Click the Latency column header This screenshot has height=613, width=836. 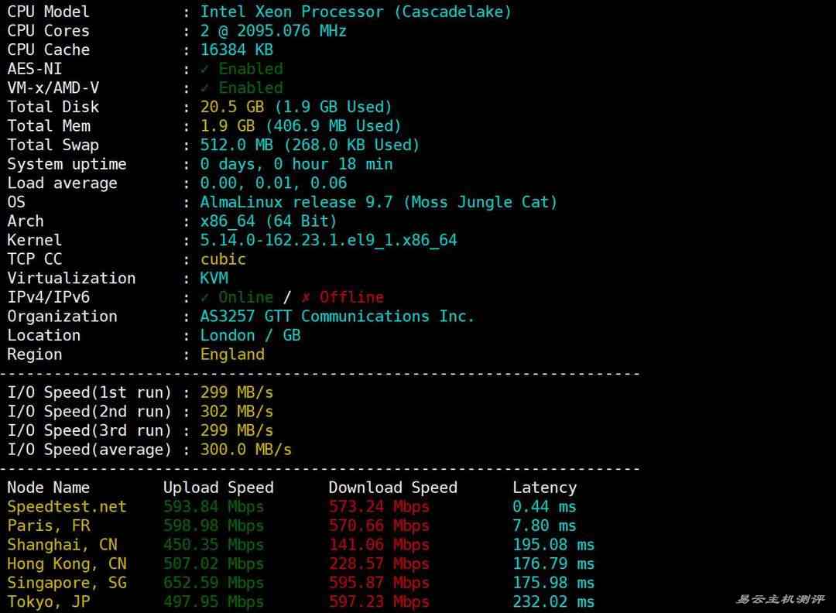(544, 488)
